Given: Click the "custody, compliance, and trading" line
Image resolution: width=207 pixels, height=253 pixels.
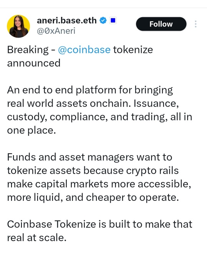Looking at the screenshot, I should (99, 117).
